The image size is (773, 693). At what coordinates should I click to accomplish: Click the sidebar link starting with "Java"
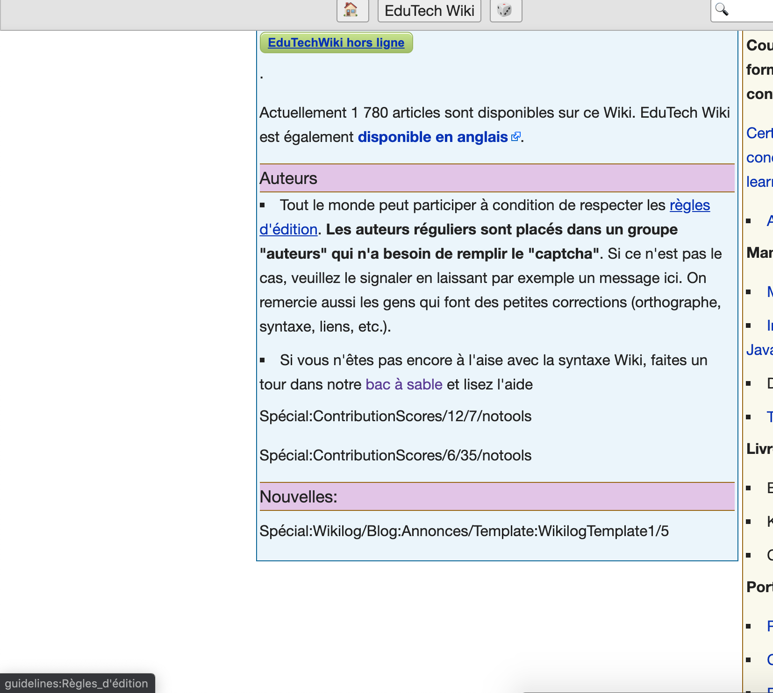click(760, 349)
